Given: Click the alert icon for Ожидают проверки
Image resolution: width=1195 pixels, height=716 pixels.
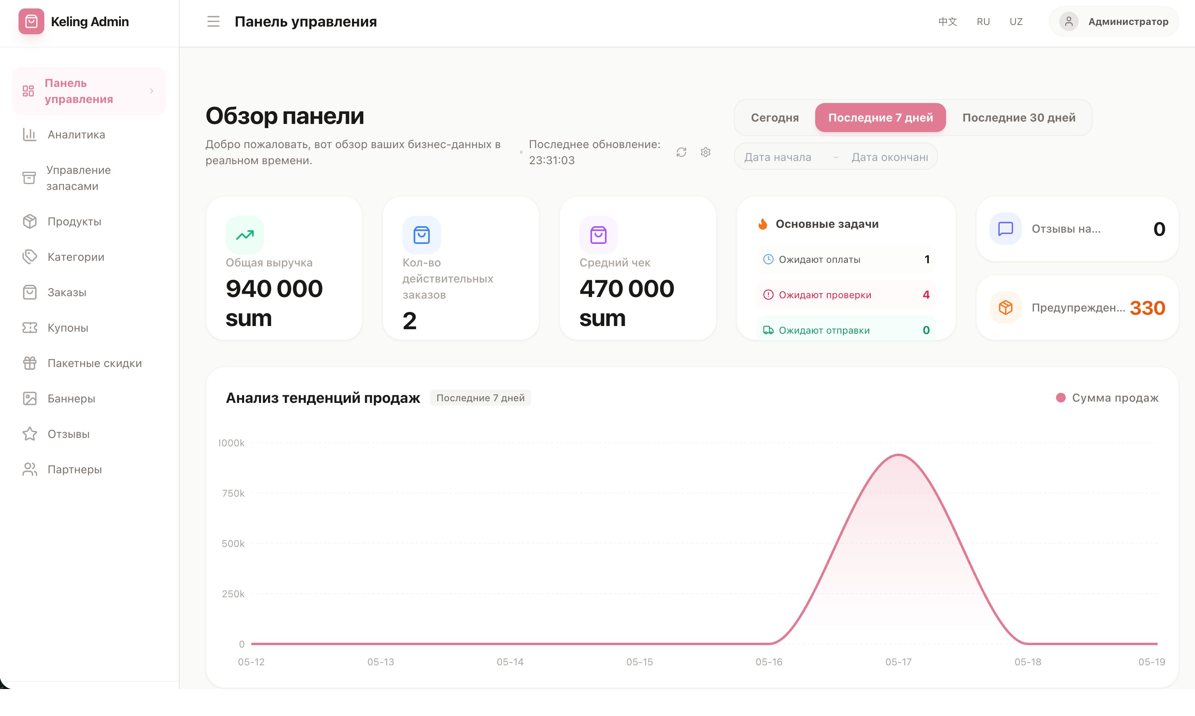Looking at the screenshot, I should click(768, 295).
